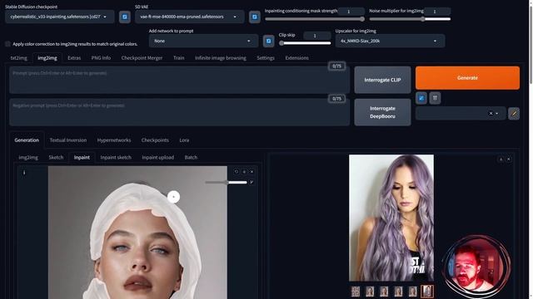Screen dimensions: 533x299
Task: Select the grid thumbnail in output gallery
Action: (x=356, y=292)
